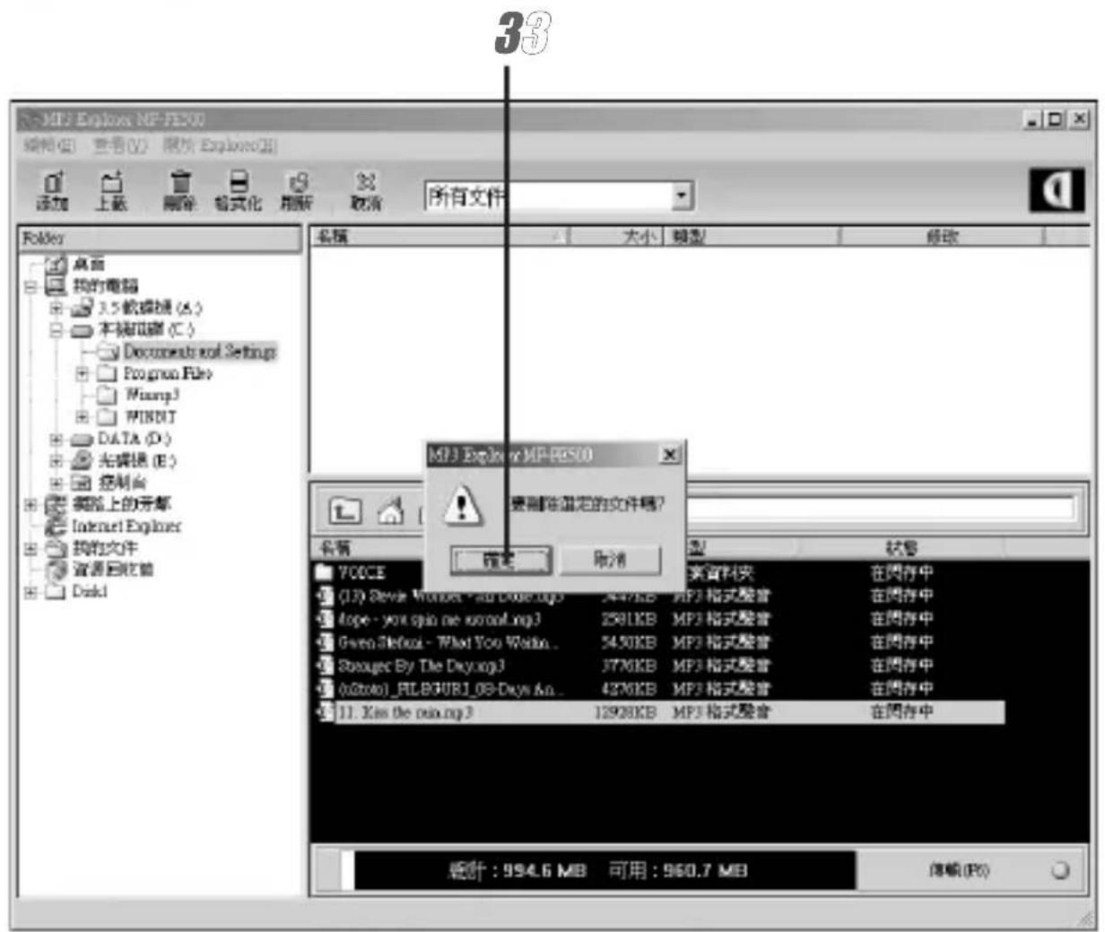The height and width of the screenshot is (932, 1105).
Task: Click the 取消 (cancel) toolbar icon
Action: tap(366, 191)
